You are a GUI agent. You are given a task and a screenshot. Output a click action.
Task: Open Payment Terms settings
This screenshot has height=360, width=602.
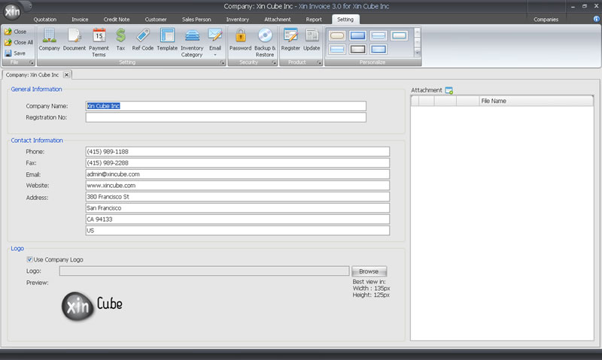click(99, 43)
